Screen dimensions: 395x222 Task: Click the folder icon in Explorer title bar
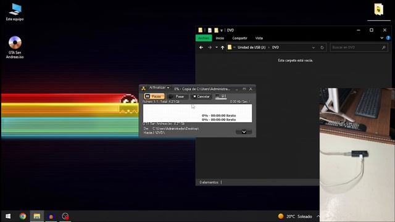[200, 30]
